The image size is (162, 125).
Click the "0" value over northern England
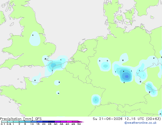click(x=33, y=35)
